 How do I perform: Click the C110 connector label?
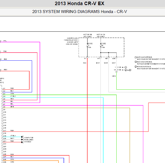(x=119, y=70)
